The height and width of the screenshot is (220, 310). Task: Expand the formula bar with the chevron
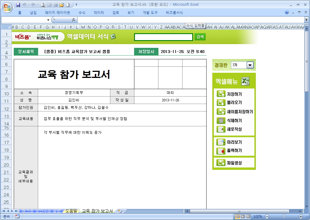tap(307, 19)
